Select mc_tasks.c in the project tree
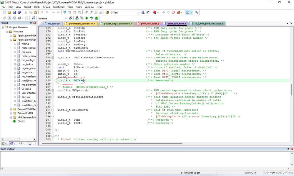 pyautogui.click(x=27, y=64)
